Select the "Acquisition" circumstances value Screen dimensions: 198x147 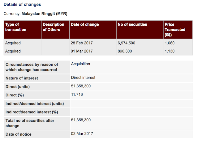tap(80, 64)
